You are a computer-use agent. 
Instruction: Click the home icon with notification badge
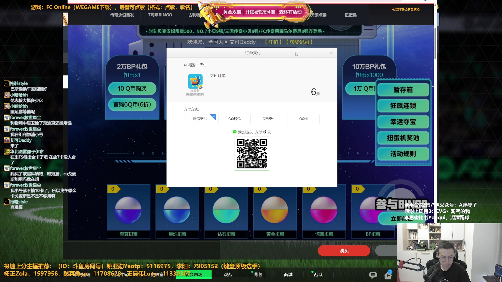pos(388,275)
